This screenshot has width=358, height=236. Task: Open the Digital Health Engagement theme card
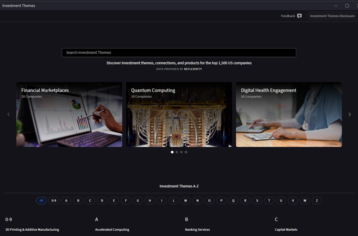289,114
